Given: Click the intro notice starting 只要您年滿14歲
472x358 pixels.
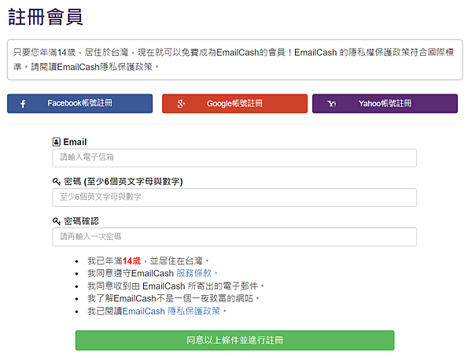Looking at the screenshot, I should 234,60.
